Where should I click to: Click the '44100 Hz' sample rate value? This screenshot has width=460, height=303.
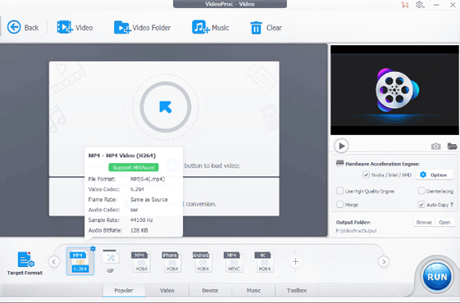point(141,220)
